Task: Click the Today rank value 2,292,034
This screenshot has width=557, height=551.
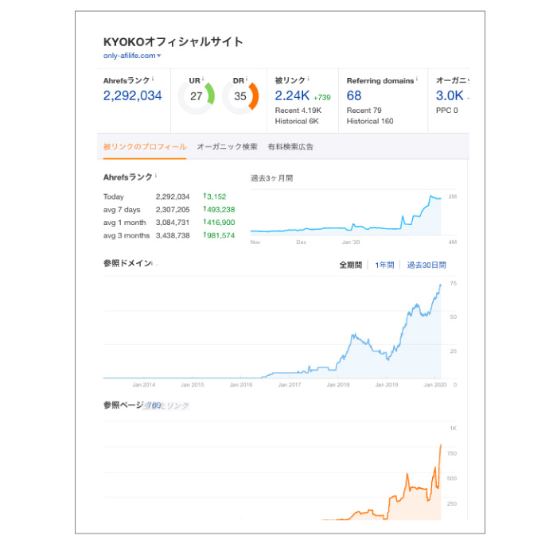Action: pos(173,196)
